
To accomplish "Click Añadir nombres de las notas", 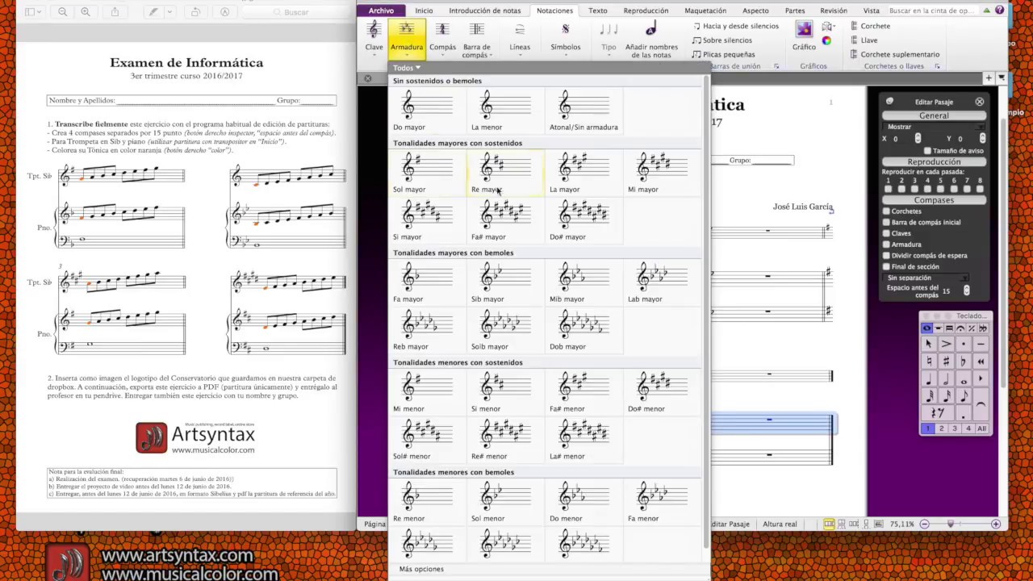I will pyautogui.click(x=651, y=40).
